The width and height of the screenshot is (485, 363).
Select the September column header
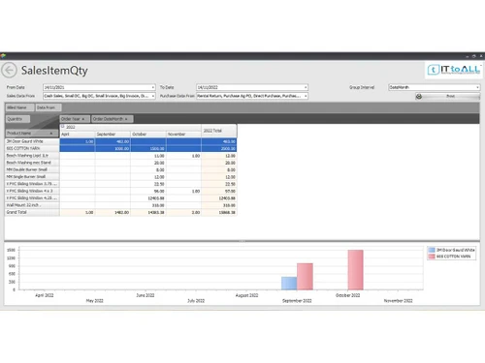point(113,135)
